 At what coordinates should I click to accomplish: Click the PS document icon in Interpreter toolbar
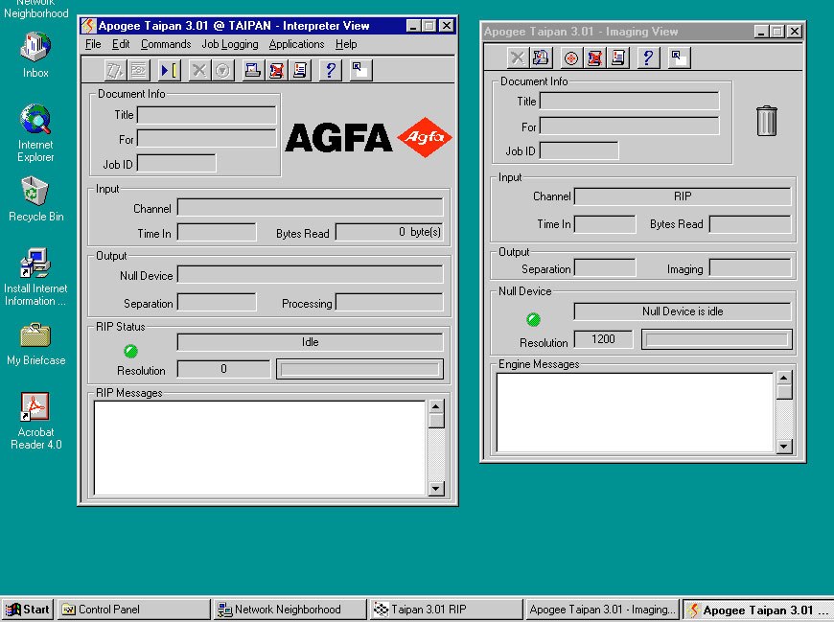coord(138,70)
